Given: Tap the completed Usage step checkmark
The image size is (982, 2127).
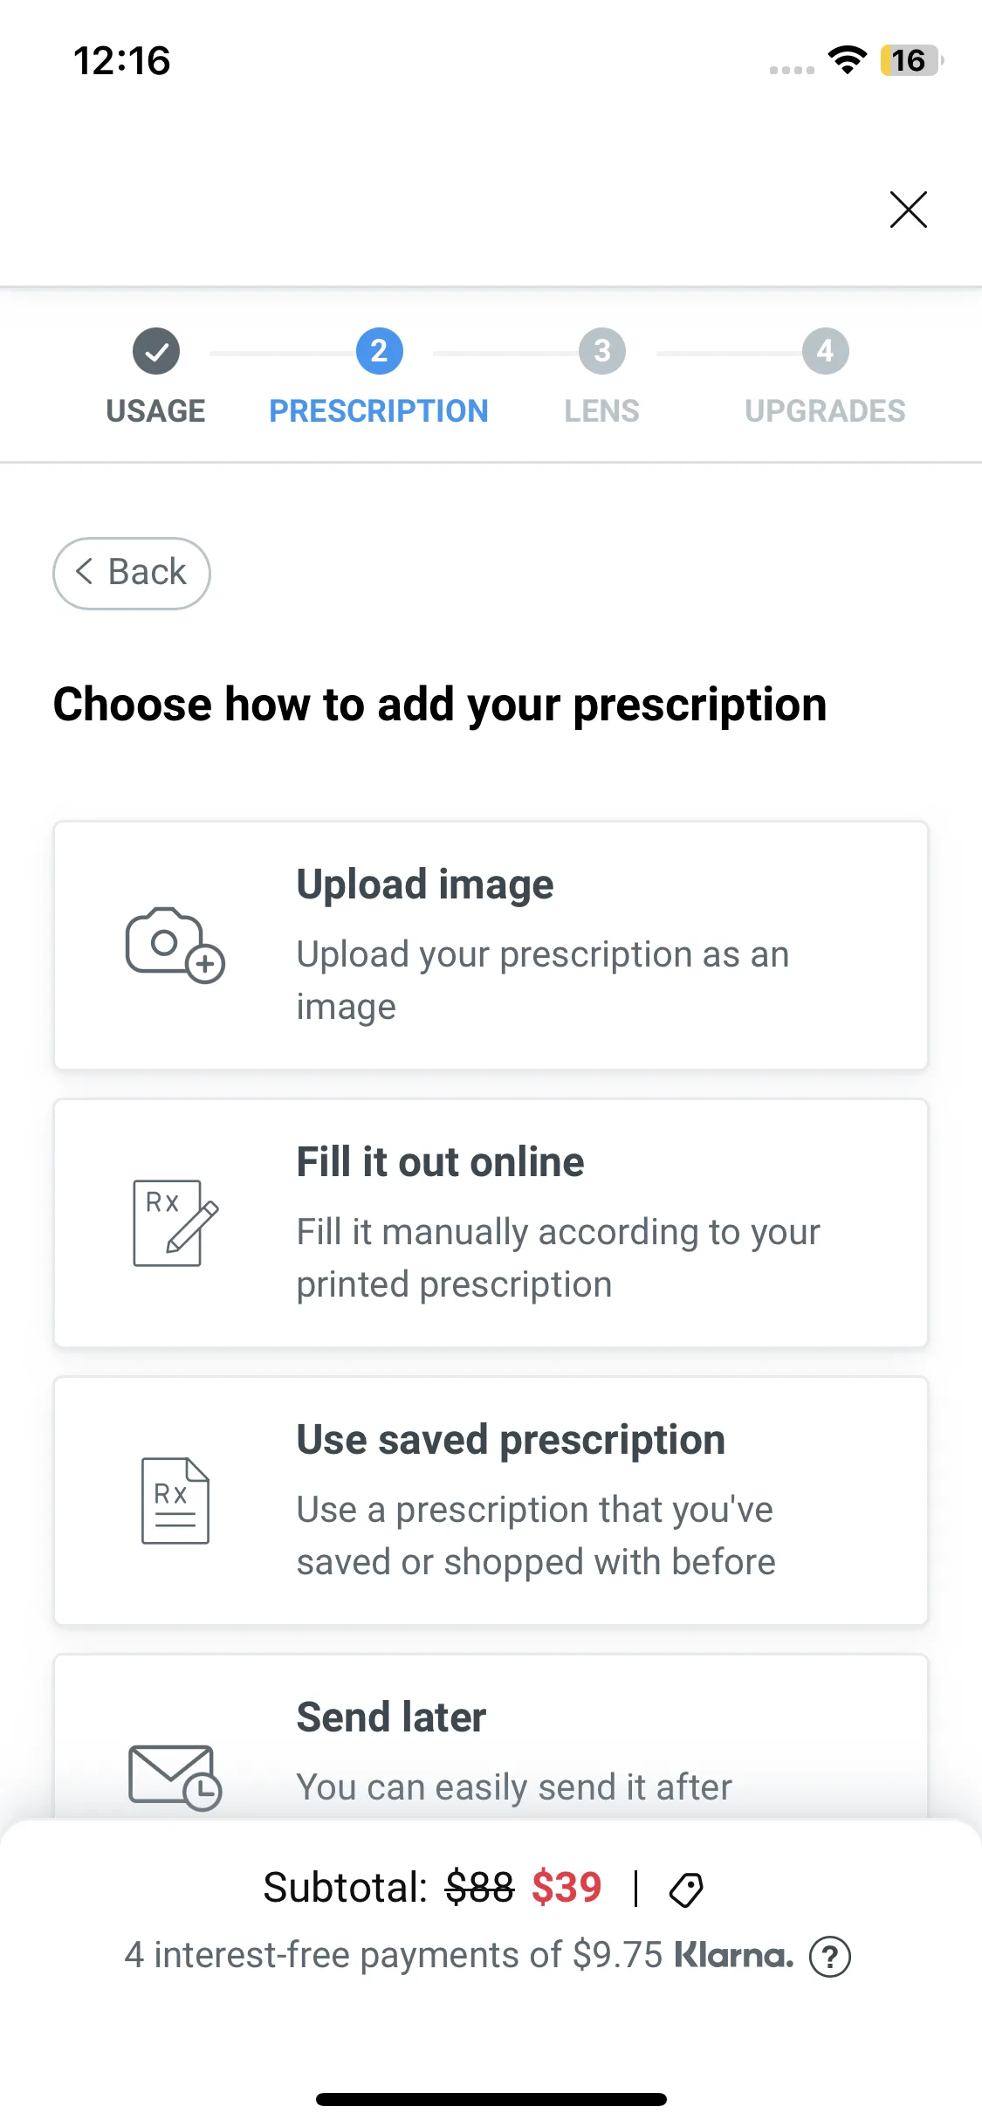Looking at the screenshot, I should (x=156, y=351).
